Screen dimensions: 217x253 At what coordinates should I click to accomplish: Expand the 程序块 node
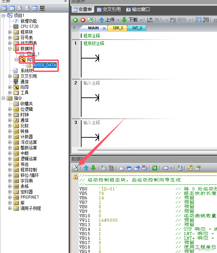(10, 32)
